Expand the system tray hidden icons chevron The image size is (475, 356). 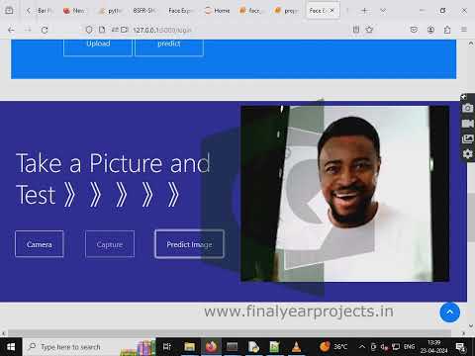point(362,347)
